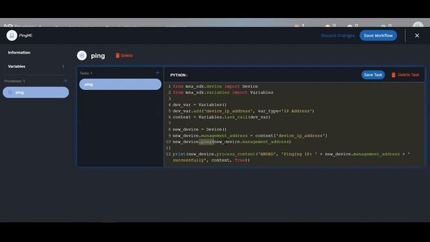This screenshot has width=430, height=242.
Task: Click the ping process title
Action: tap(98, 56)
